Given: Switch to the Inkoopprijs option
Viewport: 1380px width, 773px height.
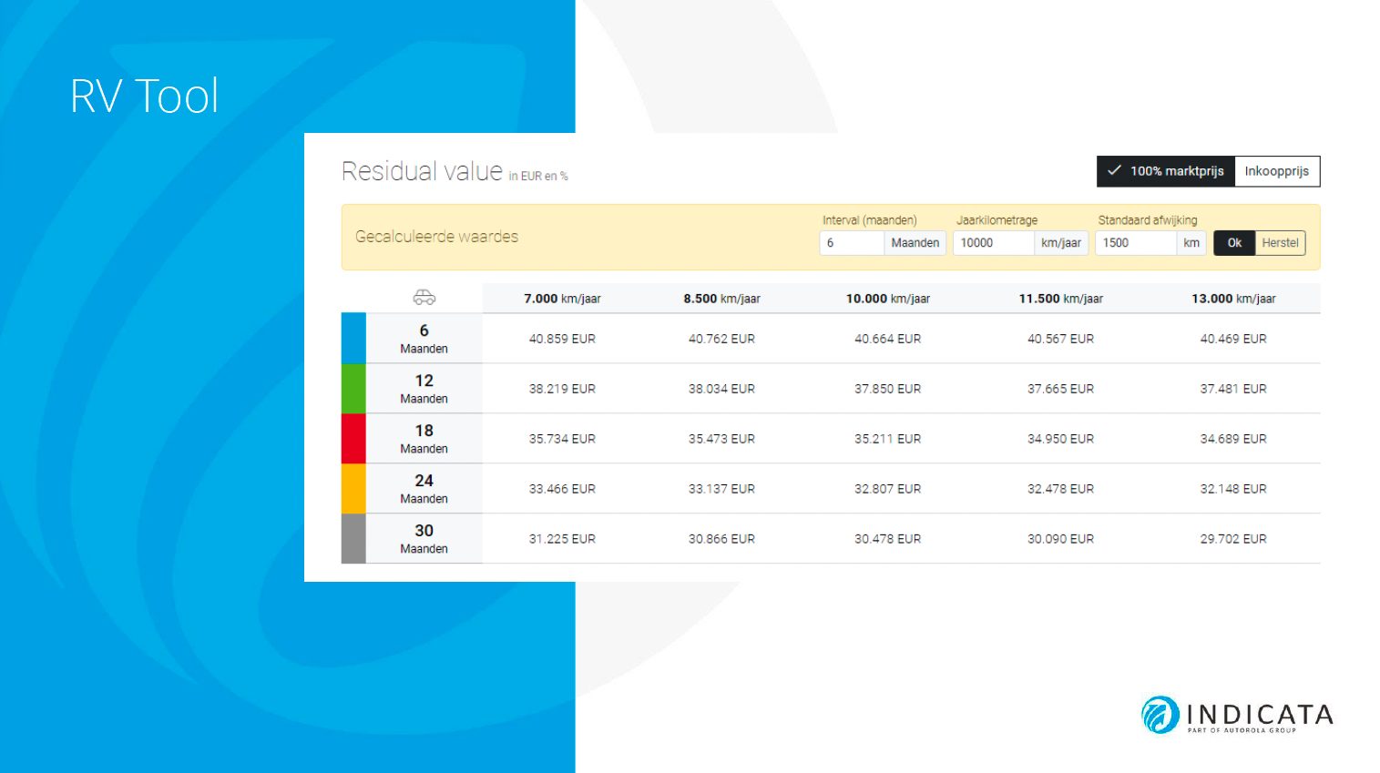Looking at the screenshot, I should pos(1276,171).
